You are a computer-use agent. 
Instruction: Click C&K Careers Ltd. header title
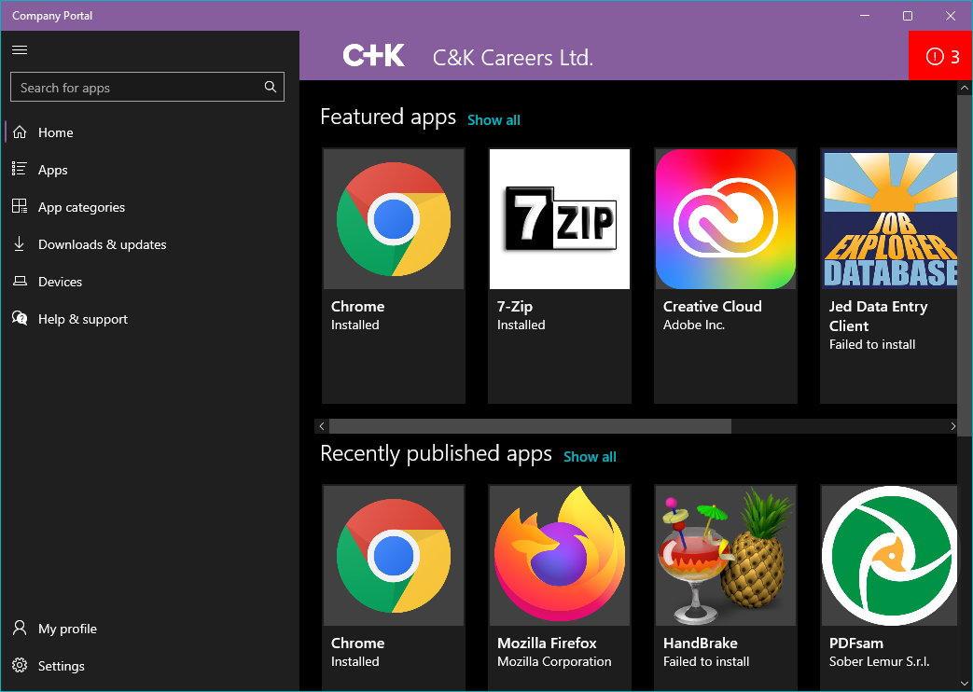click(x=513, y=58)
